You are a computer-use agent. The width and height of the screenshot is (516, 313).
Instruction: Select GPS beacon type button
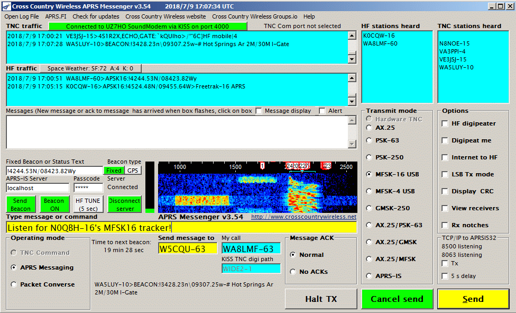[133, 171]
